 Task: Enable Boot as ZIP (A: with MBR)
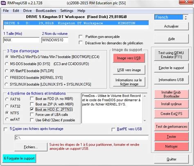(x=32, y=104)
